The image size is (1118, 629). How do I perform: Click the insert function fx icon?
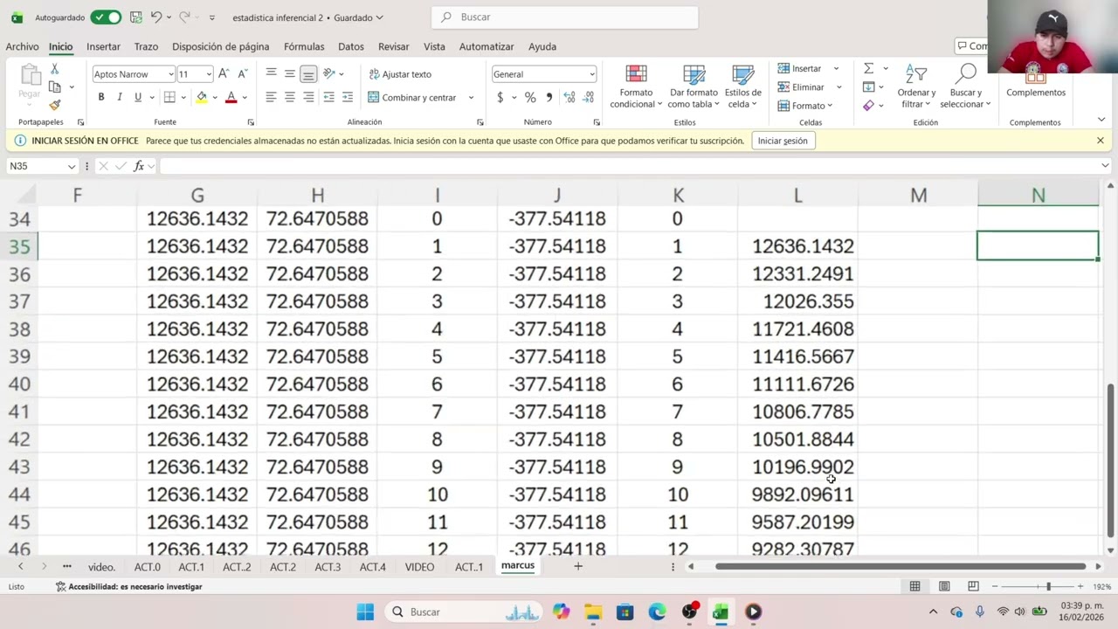tap(139, 166)
